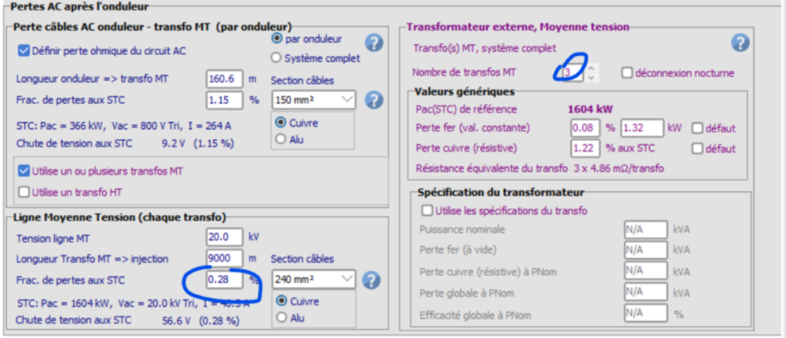Enable 'Définir perte ohmique du circuit AC' checkbox

click(24, 51)
